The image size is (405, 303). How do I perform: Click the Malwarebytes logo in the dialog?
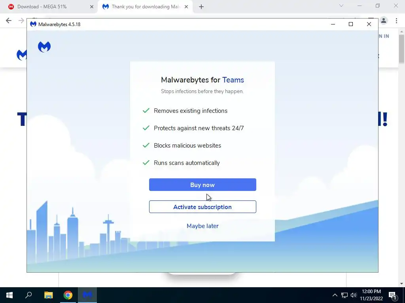[x=44, y=47]
